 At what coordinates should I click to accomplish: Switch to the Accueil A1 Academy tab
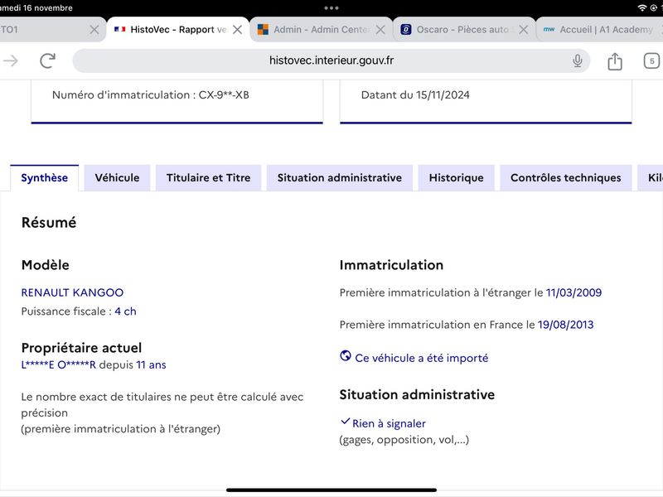(600, 30)
